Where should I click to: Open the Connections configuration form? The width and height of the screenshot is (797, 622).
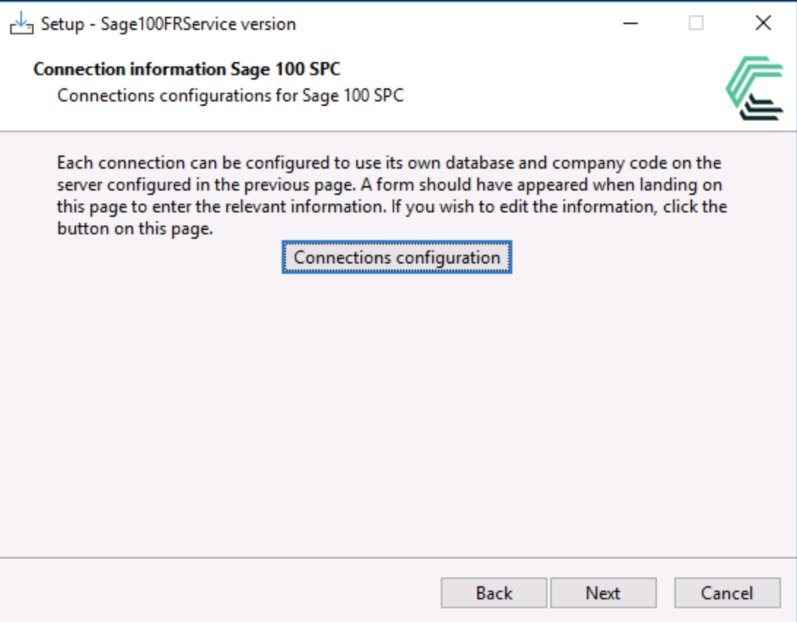pos(396,258)
